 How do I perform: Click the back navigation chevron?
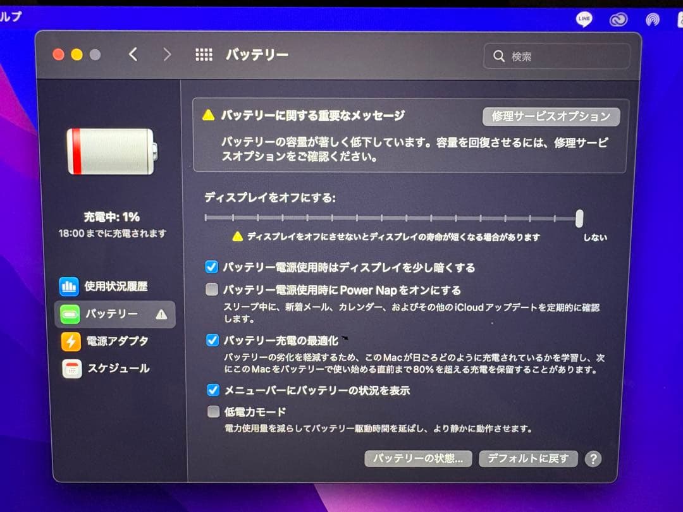133,55
